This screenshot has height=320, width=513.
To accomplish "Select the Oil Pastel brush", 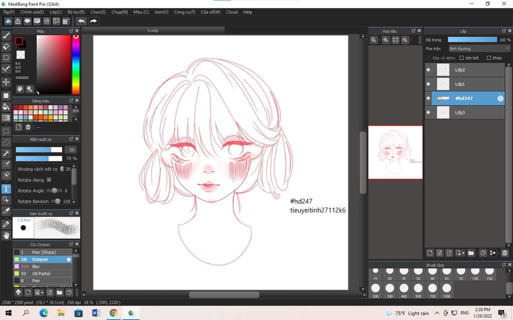I will 43,273.
